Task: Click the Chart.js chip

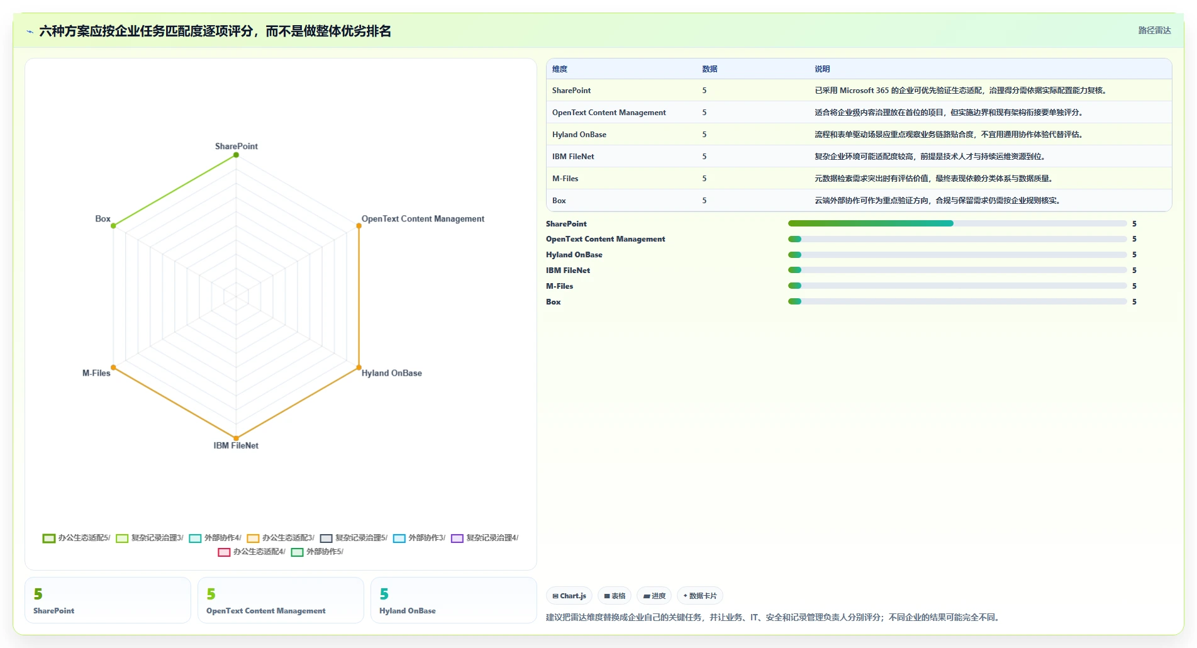Action: (569, 596)
